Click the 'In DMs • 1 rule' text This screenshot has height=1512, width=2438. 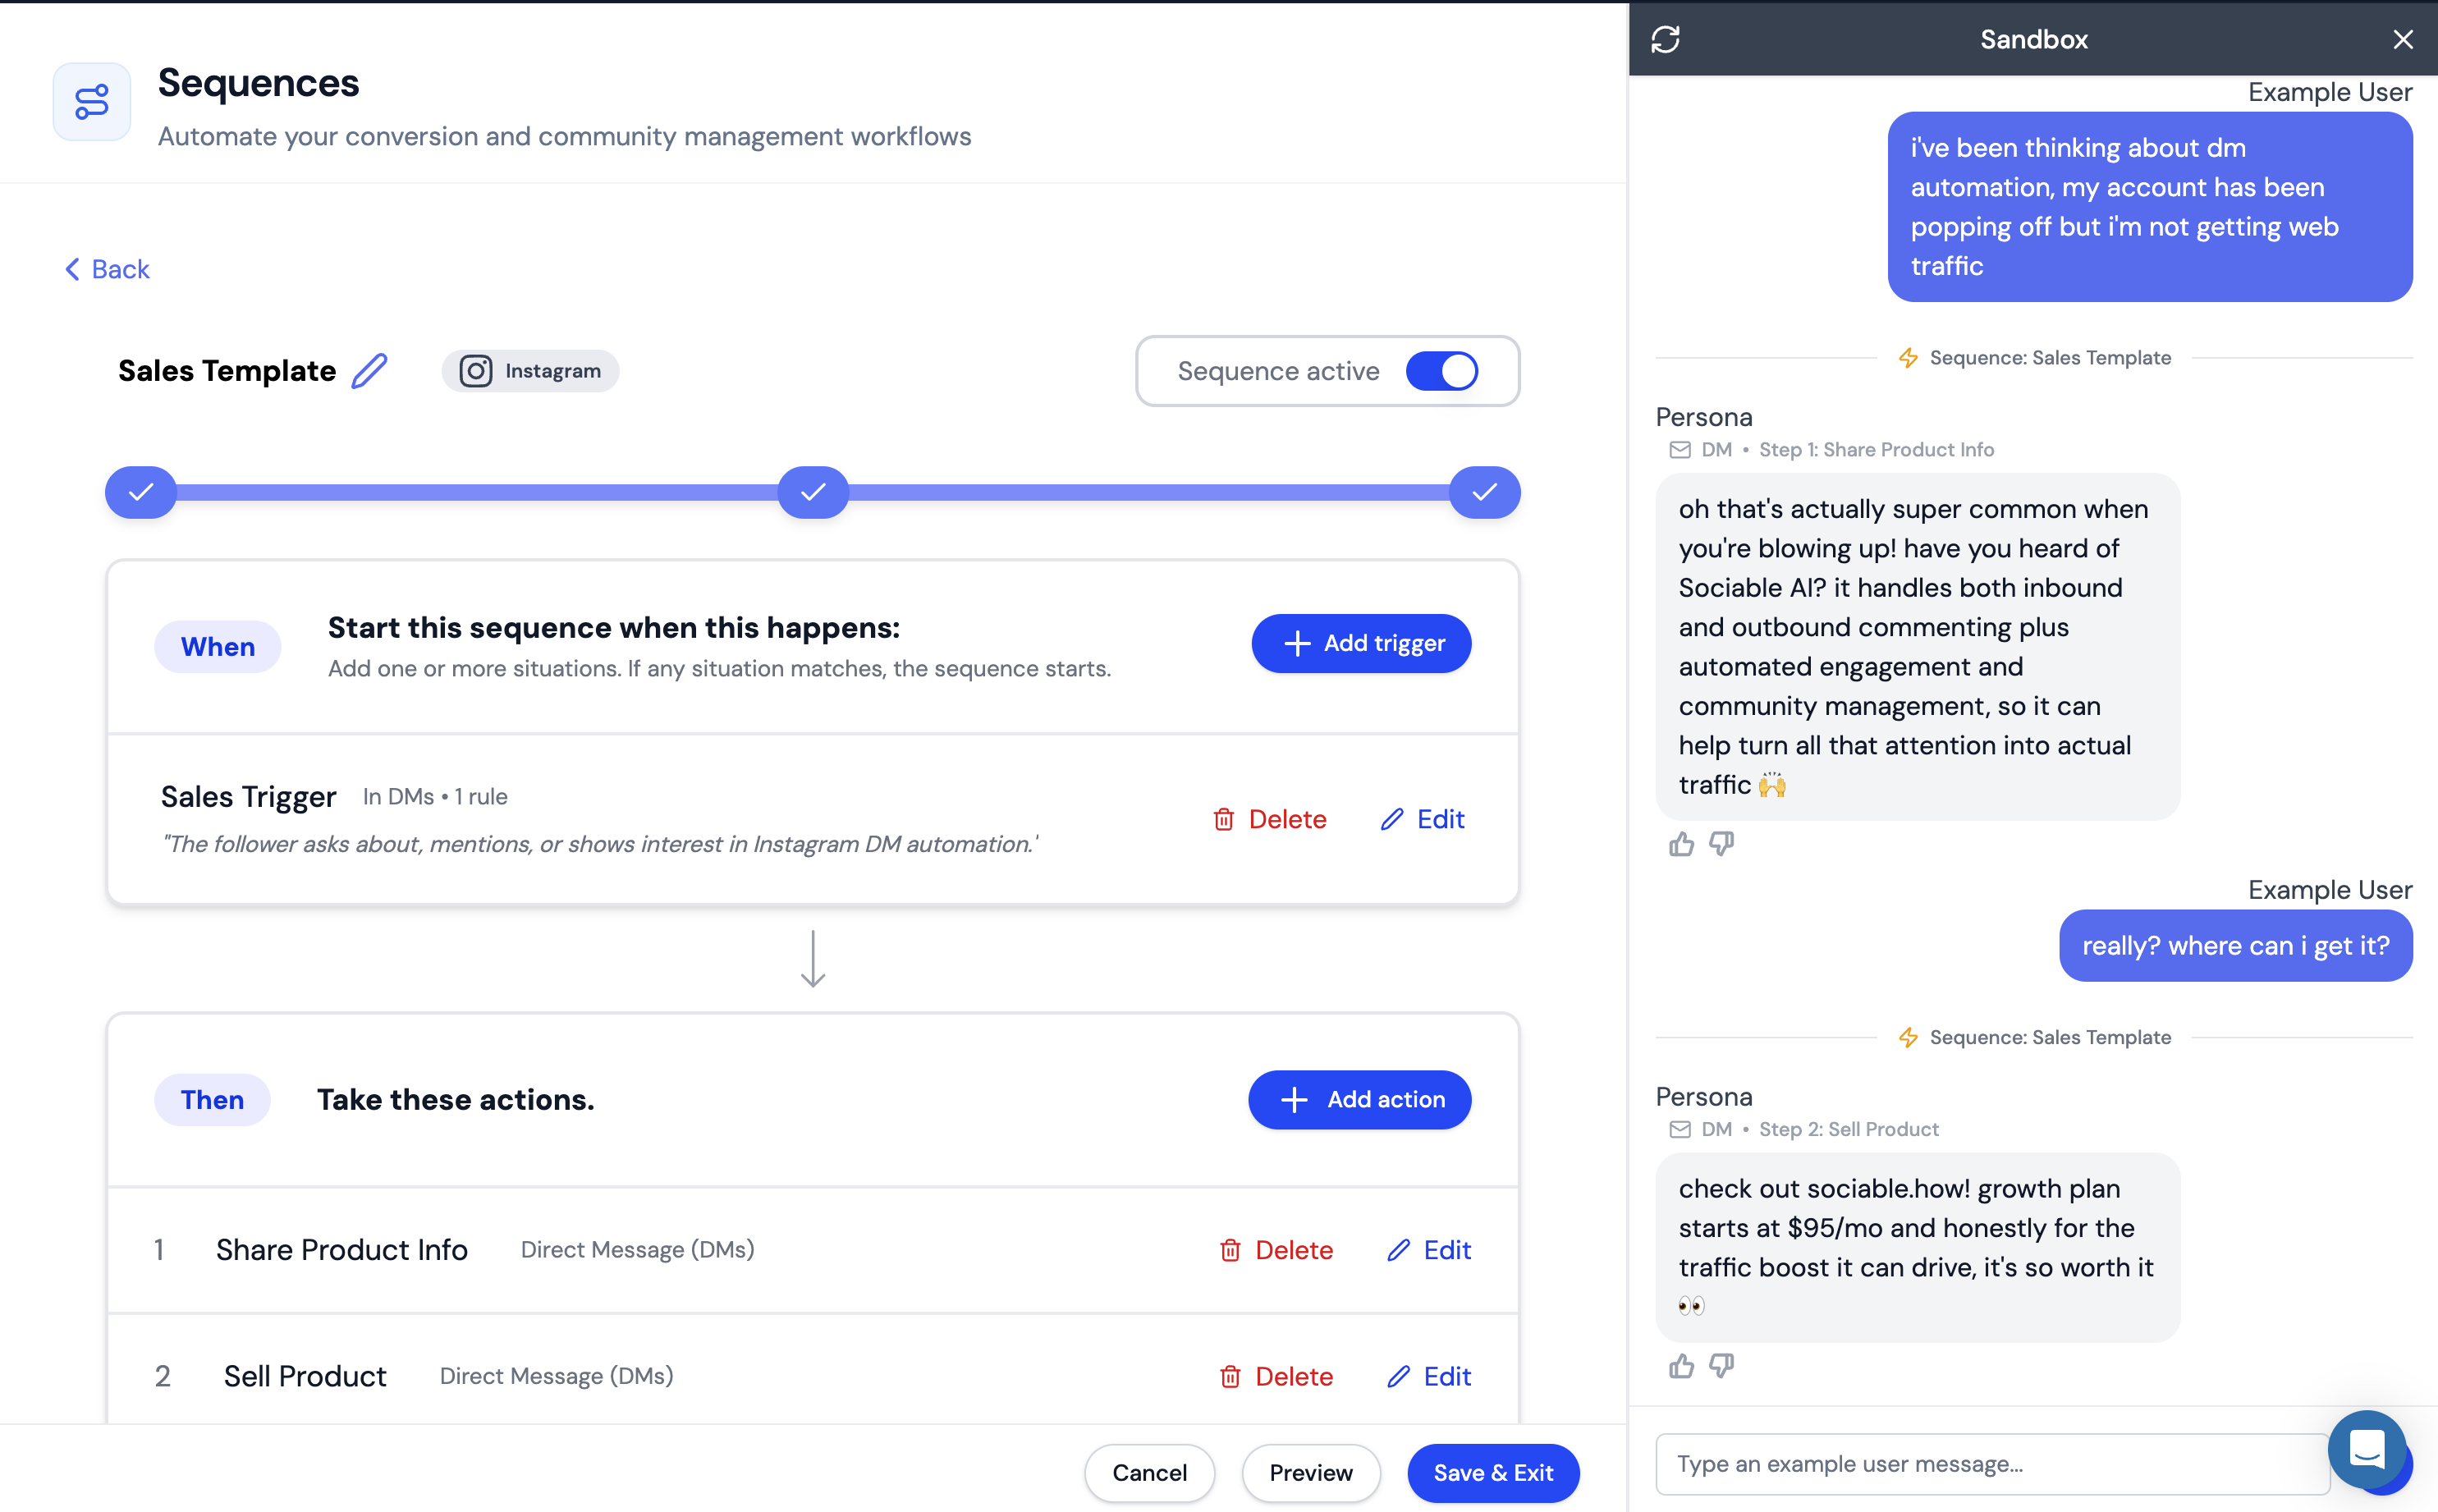click(x=435, y=797)
